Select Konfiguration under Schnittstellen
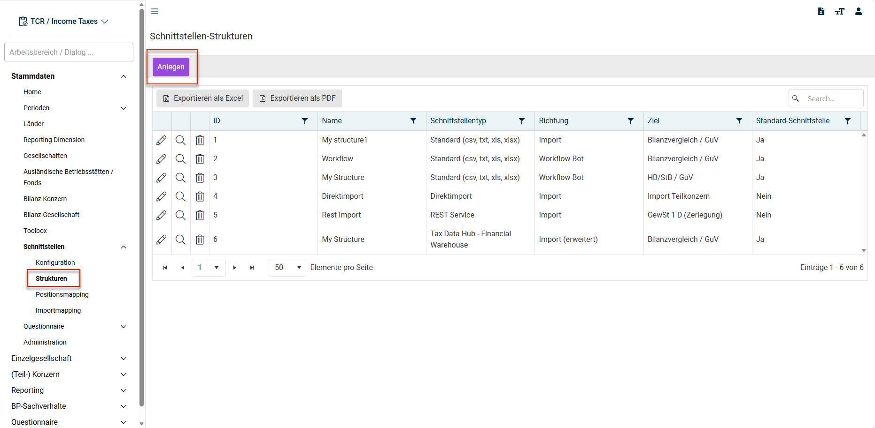This screenshot has height=428, width=875. click(55, 263)
